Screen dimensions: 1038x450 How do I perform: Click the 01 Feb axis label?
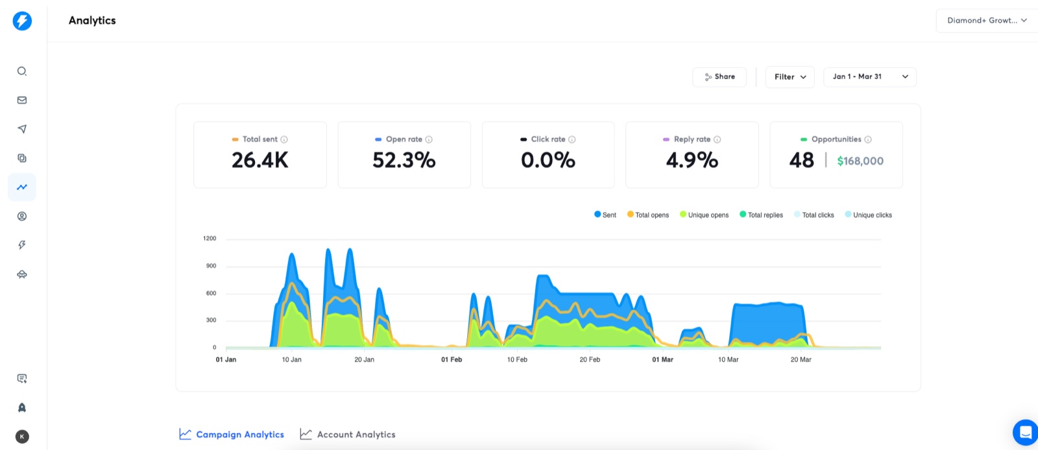(x=452, y=359)
